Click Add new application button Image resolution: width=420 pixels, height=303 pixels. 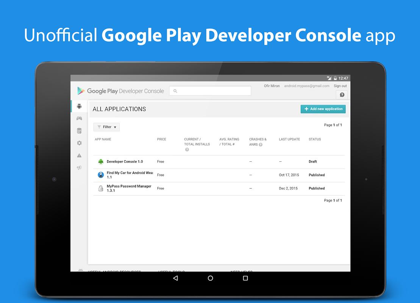click(x=323, y=109)
